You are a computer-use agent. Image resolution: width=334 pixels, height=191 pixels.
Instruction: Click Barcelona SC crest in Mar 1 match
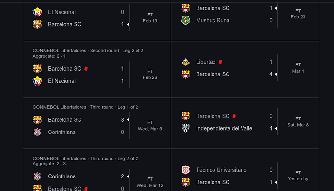[x=185, y=74]
